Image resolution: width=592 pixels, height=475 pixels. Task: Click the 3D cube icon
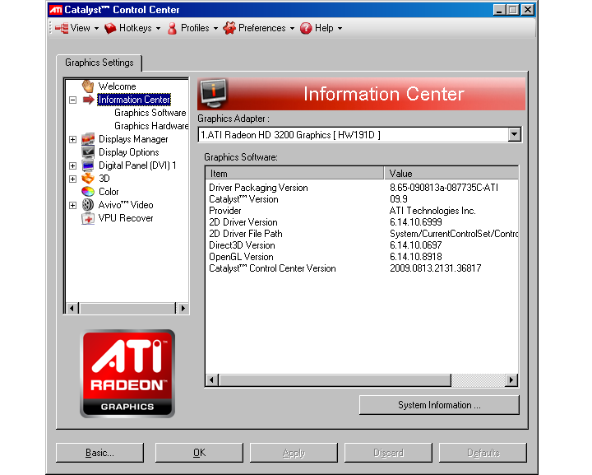tap(88, 179)
